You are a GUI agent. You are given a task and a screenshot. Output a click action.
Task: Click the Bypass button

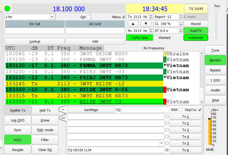[215, 70]
